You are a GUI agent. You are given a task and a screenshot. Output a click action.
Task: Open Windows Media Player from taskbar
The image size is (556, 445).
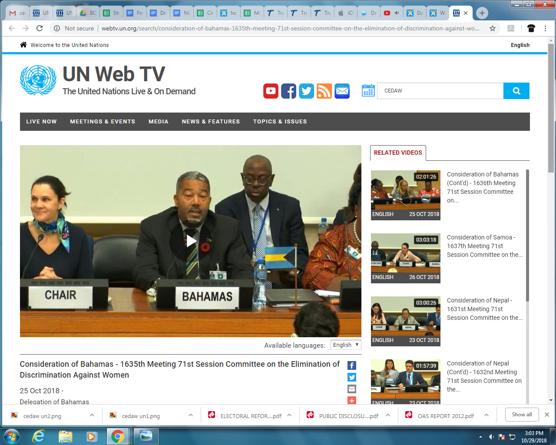coord(92,436)
